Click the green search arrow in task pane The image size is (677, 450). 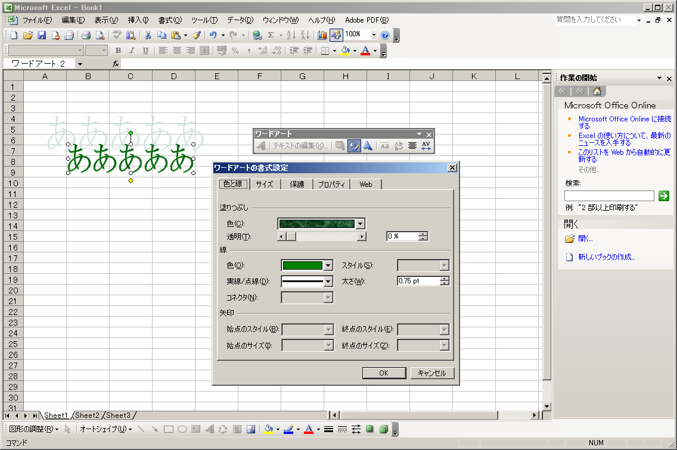tap(664, 196)
